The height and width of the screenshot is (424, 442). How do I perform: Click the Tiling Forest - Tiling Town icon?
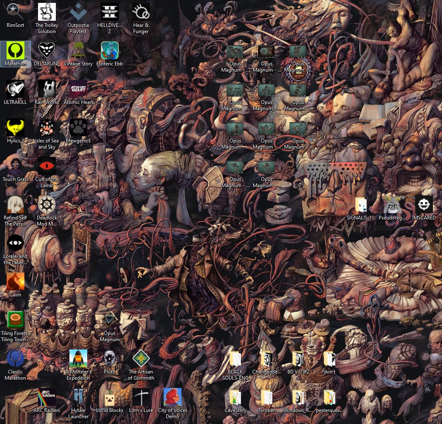tap(15, 320)
